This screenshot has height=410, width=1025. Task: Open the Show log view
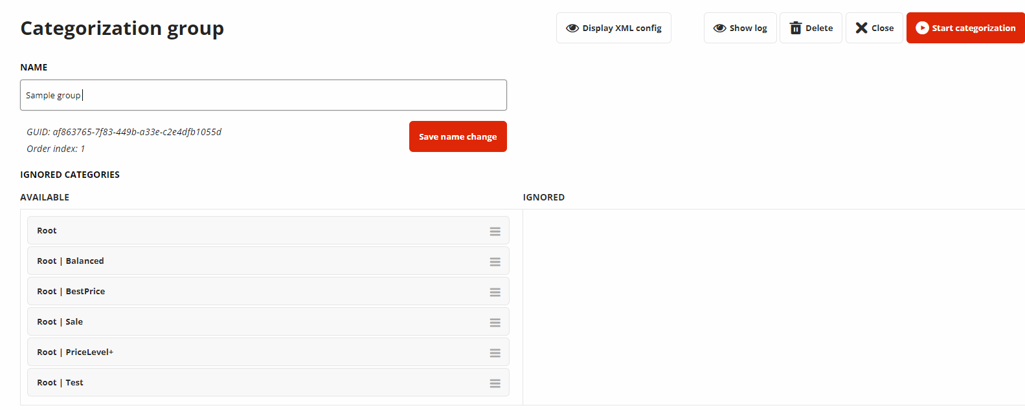(740, 28)
